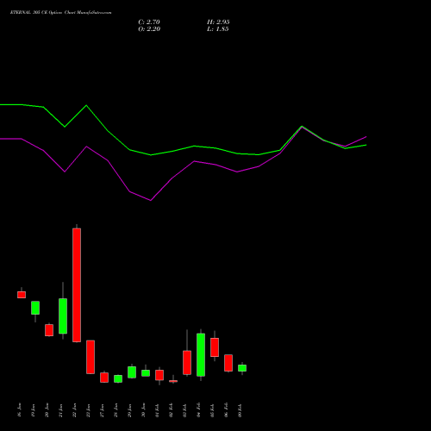The height and width of the screenshot is (431, 431).
Task: Click the 20 Jan date axis label
Action: coord(47,410)
